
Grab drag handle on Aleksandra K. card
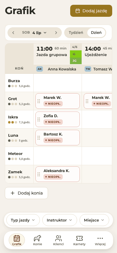39,174
